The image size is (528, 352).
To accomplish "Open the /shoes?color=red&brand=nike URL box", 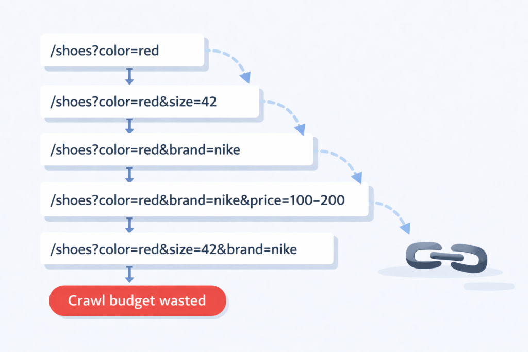I will click(176, 150).
